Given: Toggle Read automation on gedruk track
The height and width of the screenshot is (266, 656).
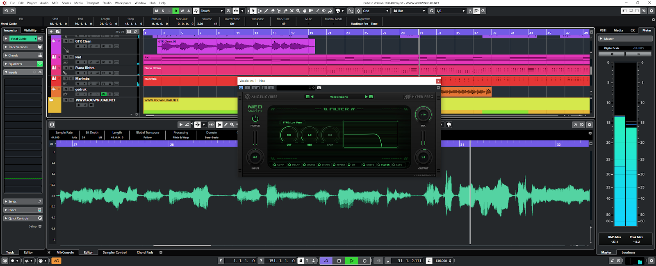Looking at the screenshot, I should [x=103, y=94].
